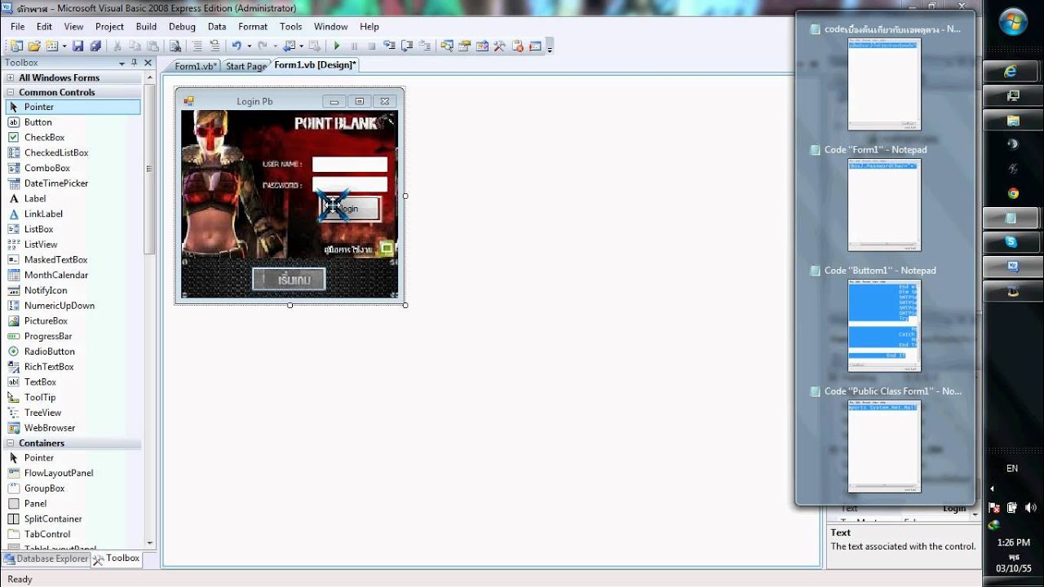
Task: Click the green checkbox on Login Pb form
Action: (x=387, y=249)
